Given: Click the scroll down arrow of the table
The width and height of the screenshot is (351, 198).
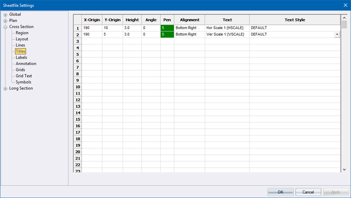Looking at the screenshot, I should pos(344,169).
